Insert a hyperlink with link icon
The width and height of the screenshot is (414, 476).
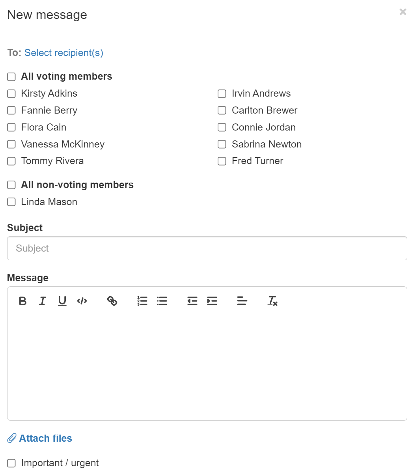[112, 301]
